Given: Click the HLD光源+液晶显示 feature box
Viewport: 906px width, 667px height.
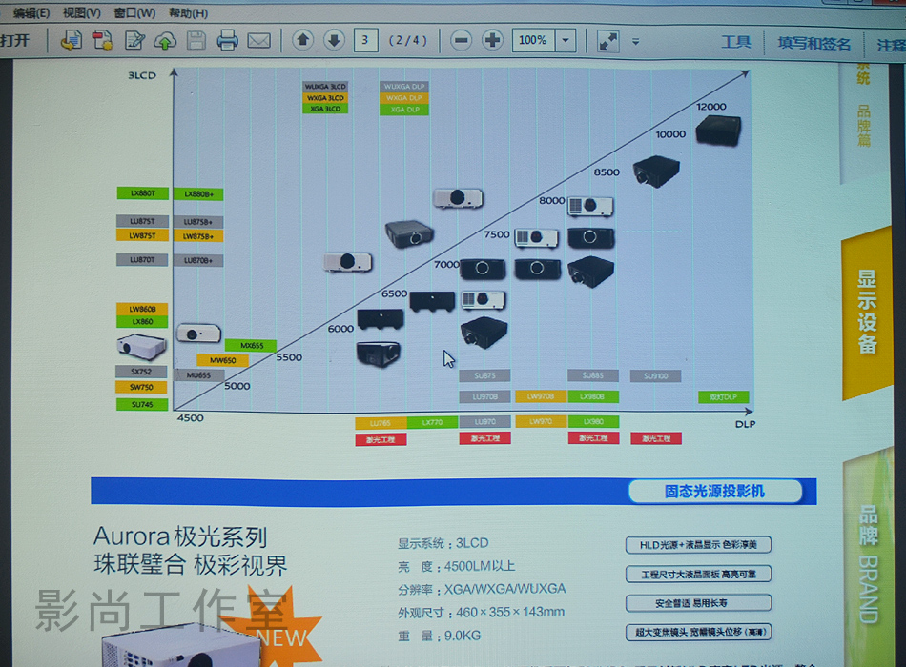Looking at the screenshot, I should click(698, 545).
